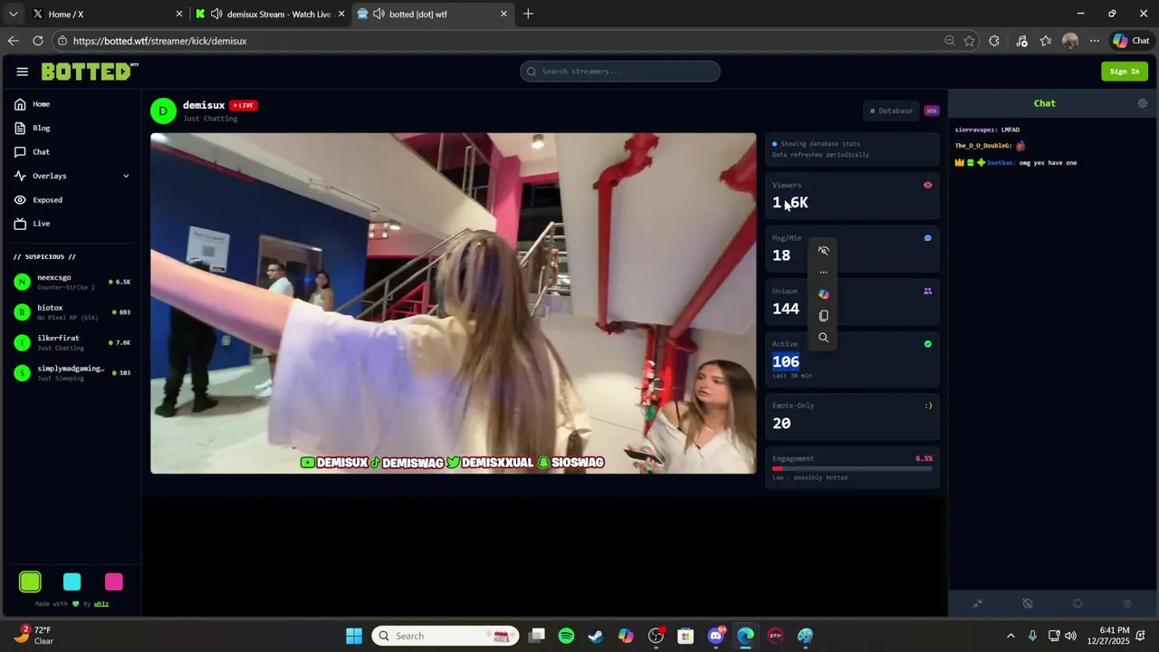
Task: Click the LIVE badge by demisux
Action: [243, 105]
